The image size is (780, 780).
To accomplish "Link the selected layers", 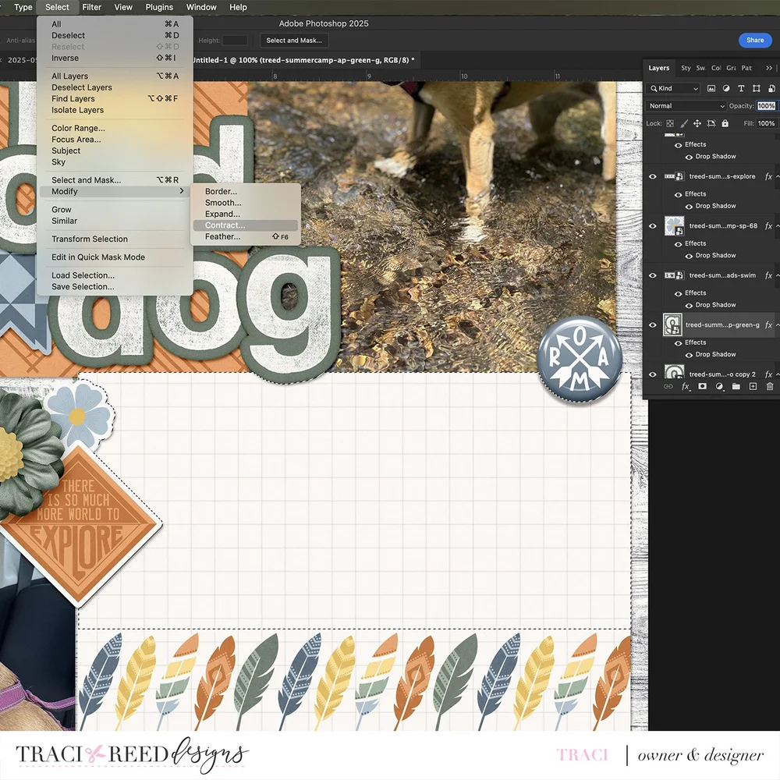I will pos(668,387).
